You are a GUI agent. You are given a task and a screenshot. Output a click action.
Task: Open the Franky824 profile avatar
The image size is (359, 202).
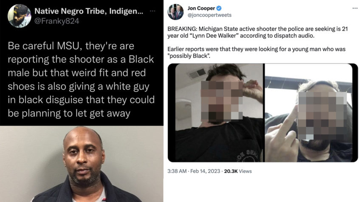[19, 16]
